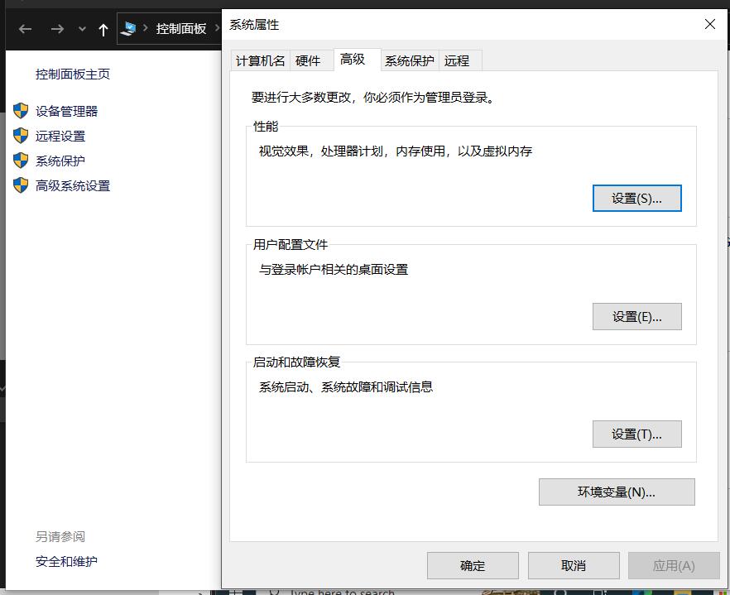Expand the breadcrumb chevron after 控制面板
The height and width of the screenshot is (595, 730).
(x=219, y=27)
